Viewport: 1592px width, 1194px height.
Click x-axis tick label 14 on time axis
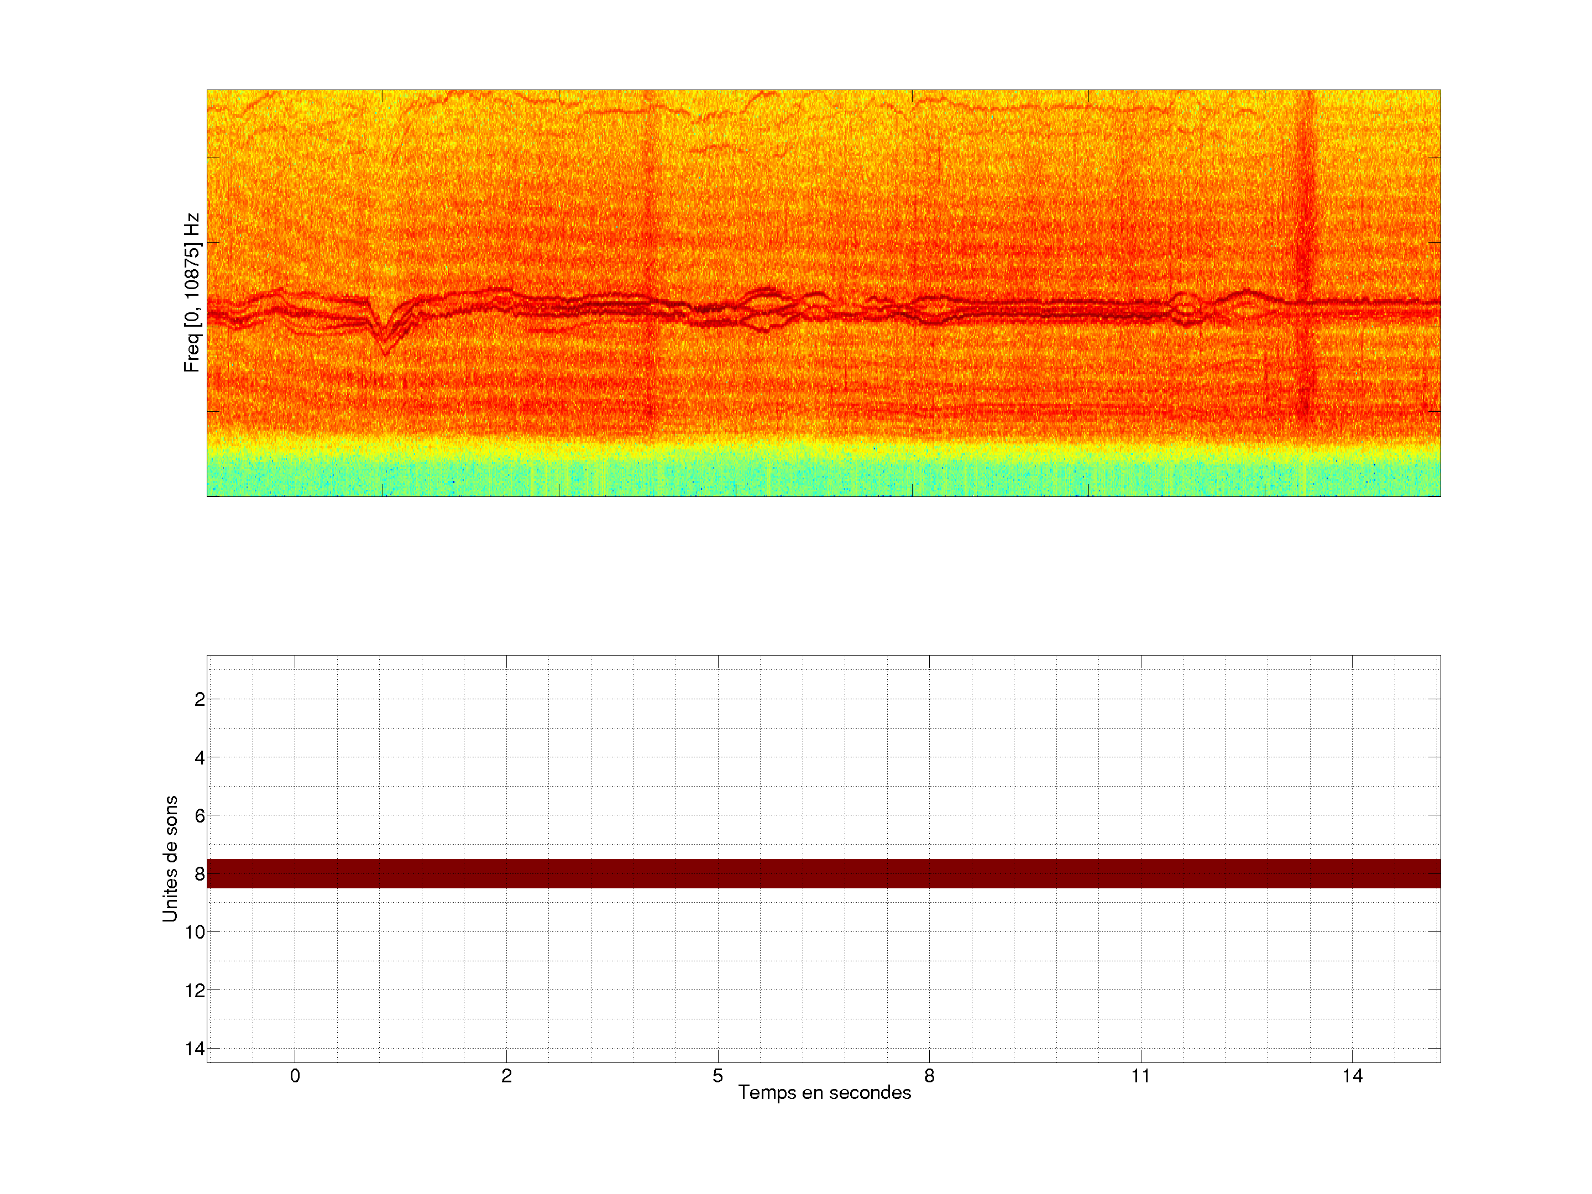click(1352, 1076)
